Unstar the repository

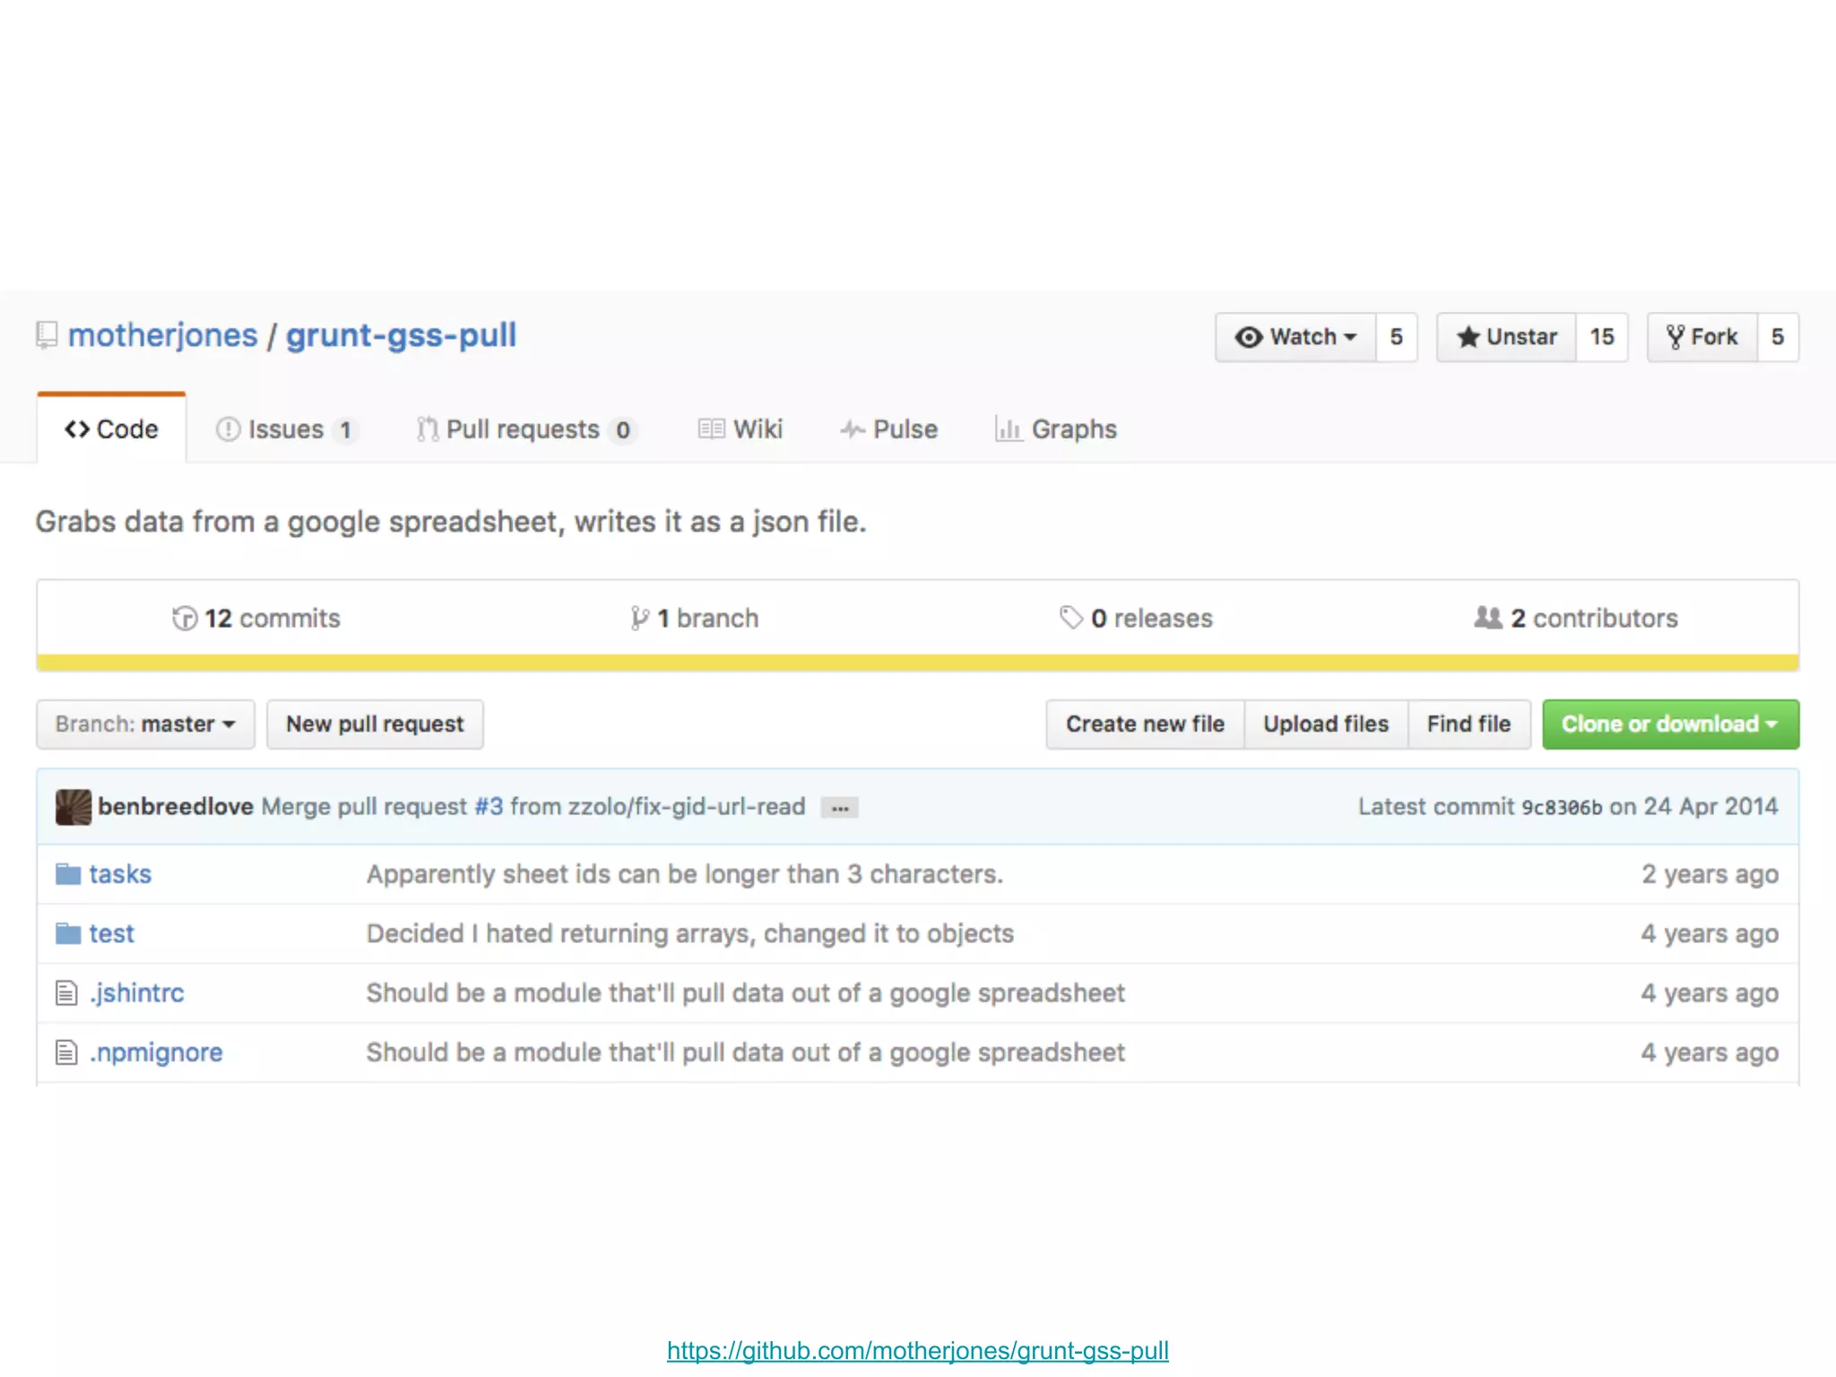[1506, 337]
